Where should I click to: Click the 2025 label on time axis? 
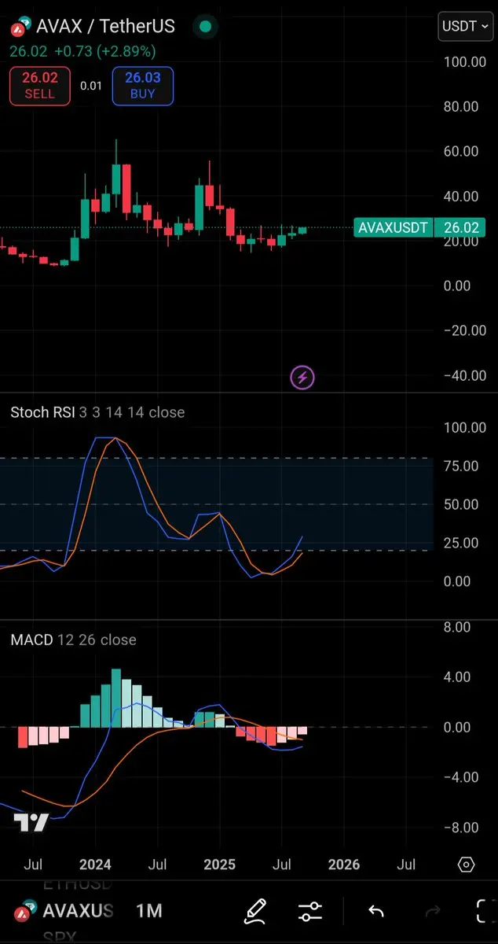click(219, 865)
